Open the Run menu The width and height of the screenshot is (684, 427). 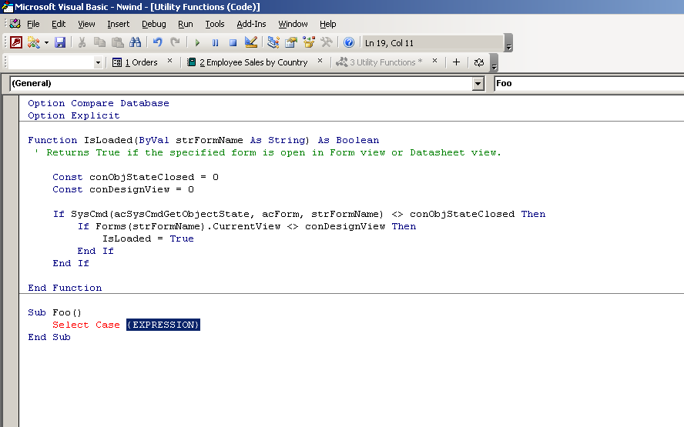point(186,24)
